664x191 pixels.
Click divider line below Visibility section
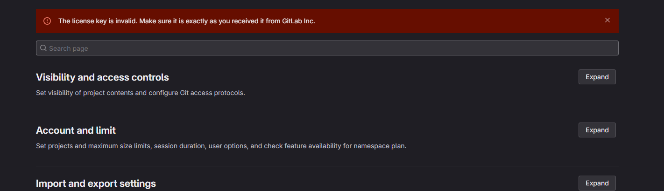[327, 113]
